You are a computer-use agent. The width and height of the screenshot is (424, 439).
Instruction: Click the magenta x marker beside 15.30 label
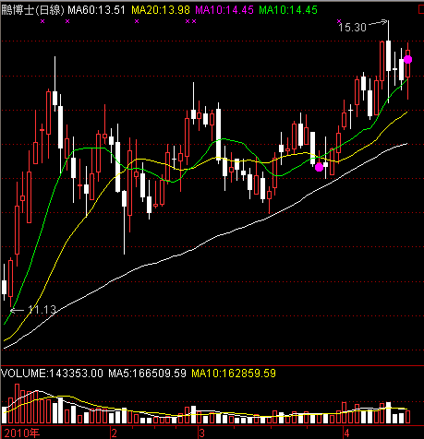(x=339, y=21)
